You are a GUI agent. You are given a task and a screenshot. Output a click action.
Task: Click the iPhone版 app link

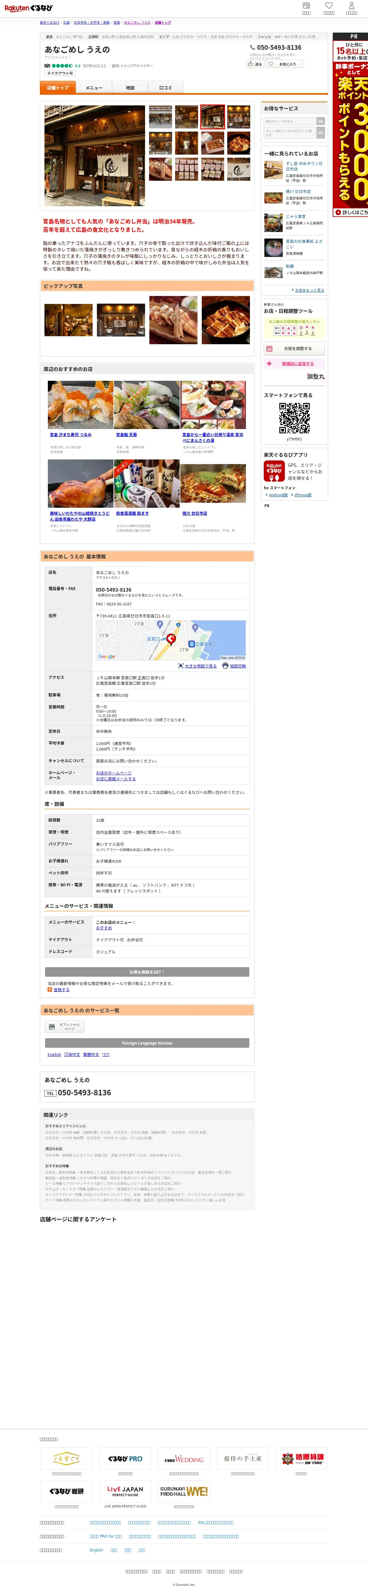[302, 495]
